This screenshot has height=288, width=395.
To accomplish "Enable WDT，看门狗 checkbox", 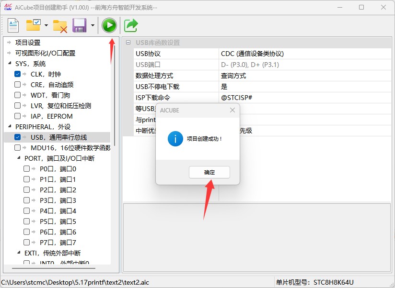I will (17, 95).
